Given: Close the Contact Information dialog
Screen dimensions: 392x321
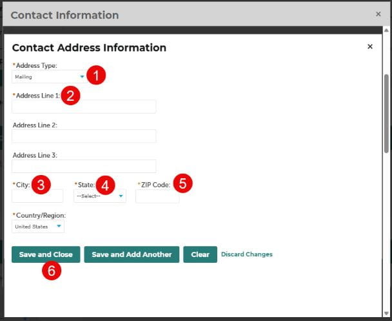Looking at the screenshot, I should tap(378, 14).
